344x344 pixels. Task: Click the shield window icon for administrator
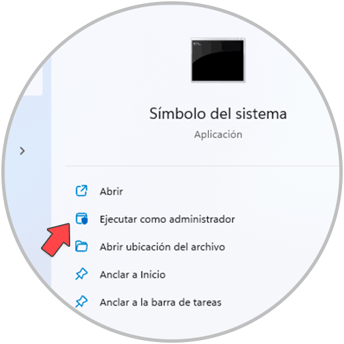[81, 218]
